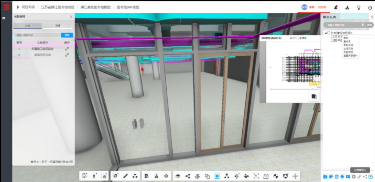Click the link icon for document row 1
The image size is (375, 182).
pyautogui.click(x=67, y=49)
